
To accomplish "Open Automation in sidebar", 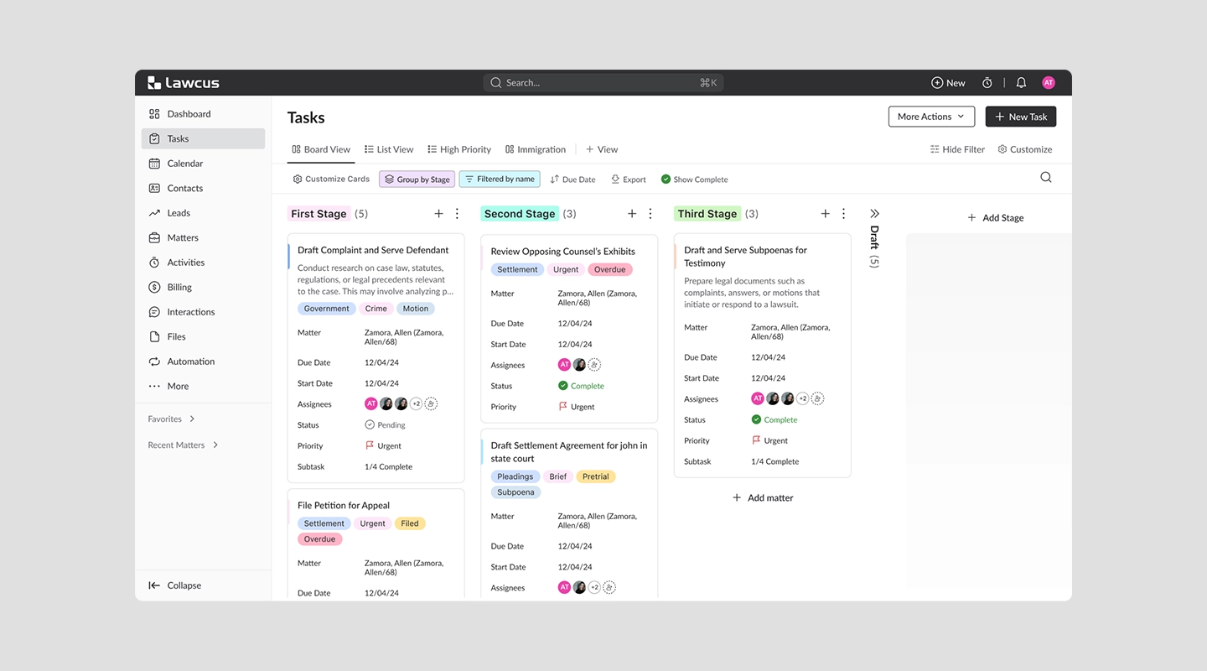I will tap(203, 362).
